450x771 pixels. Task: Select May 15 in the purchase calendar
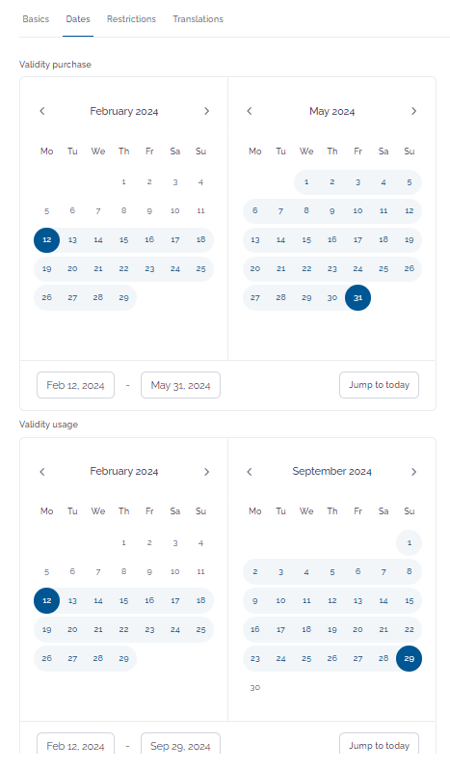306,240
